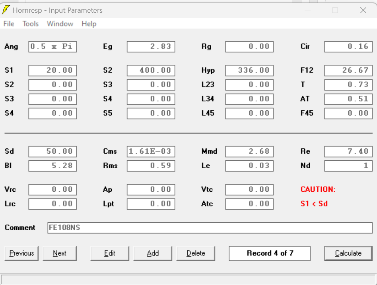Viewport: 377px width, 285px height.
Task: Select the Re field showing 7.40
Action: coord(348,152)
